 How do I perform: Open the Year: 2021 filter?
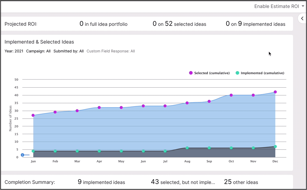[14, 51]
